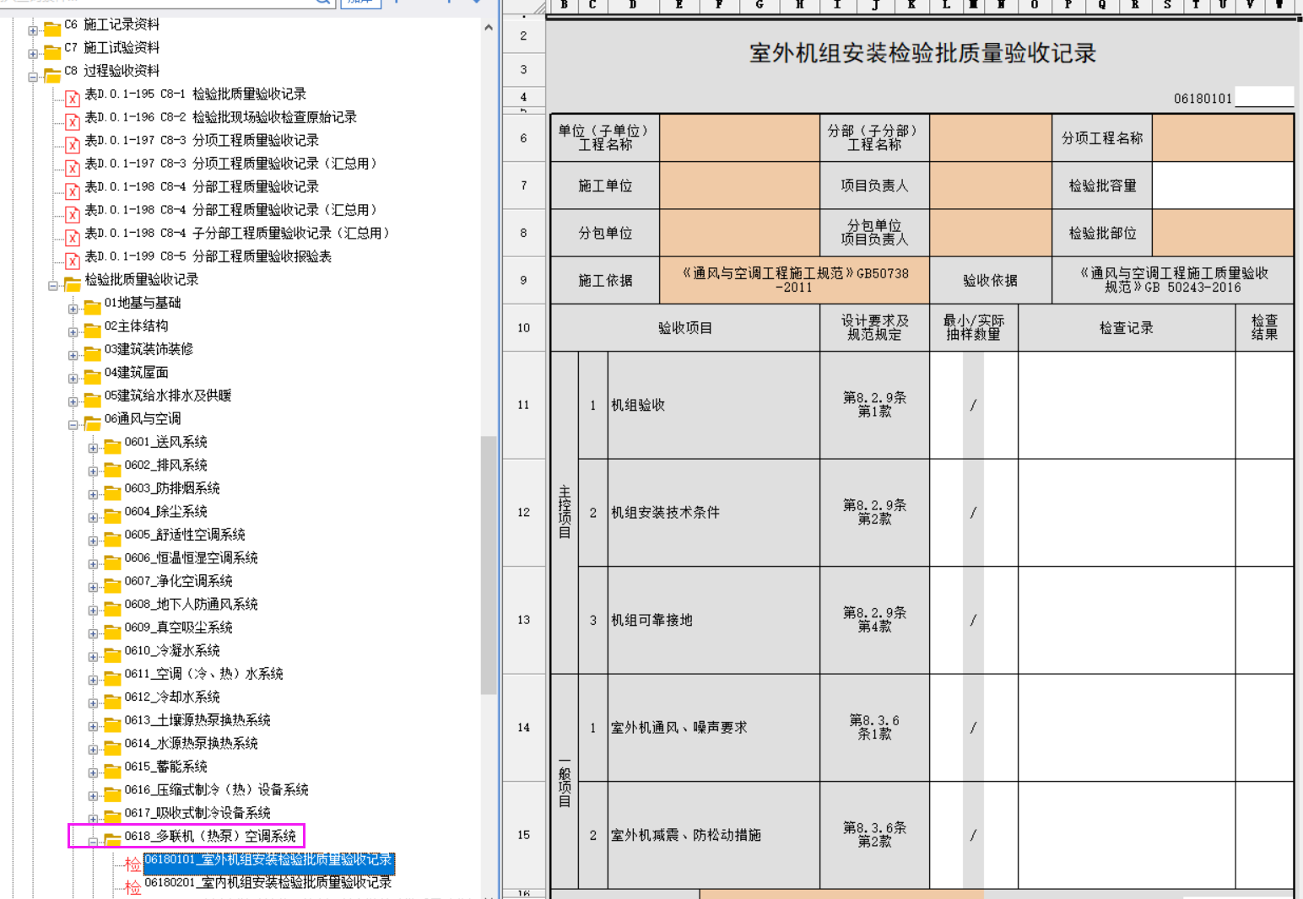The width and height of the screenshot is (1303, 899).
Task: Click the empty cell beside 分项工程名称
Action: click(x=1223, y=137)
